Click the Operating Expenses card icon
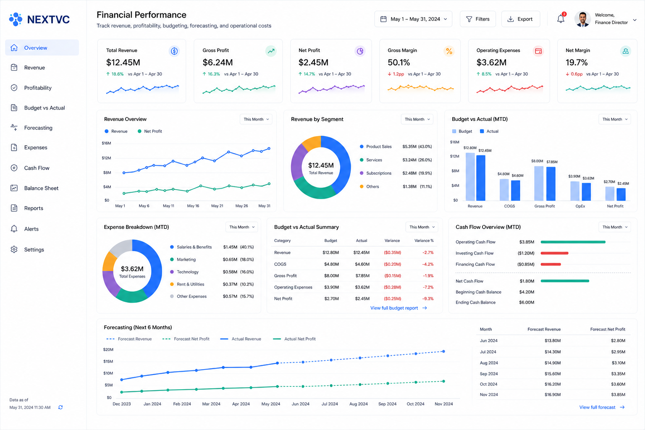Screen dimensions: 645x430 pos(538,51)
